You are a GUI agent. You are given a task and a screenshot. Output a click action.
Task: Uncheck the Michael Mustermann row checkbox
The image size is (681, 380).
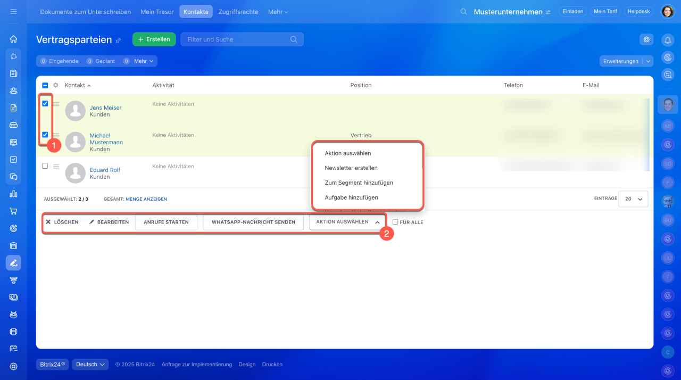(x=45, y=135)
